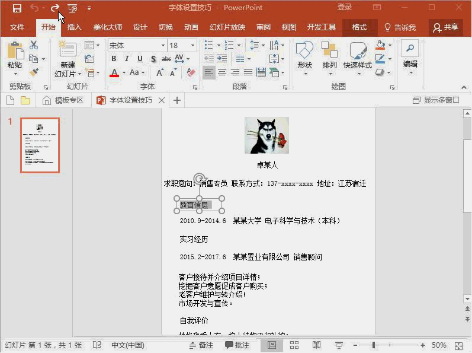Open font dialog launcher in 字体 group
The image size is (472, 353).
(x=195, y=87)
